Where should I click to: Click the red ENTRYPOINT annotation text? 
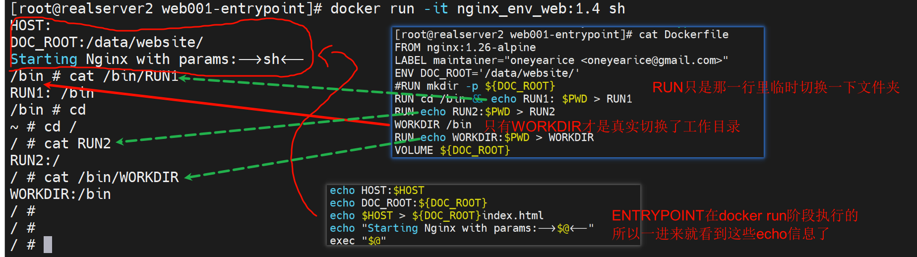coord(734,216)
